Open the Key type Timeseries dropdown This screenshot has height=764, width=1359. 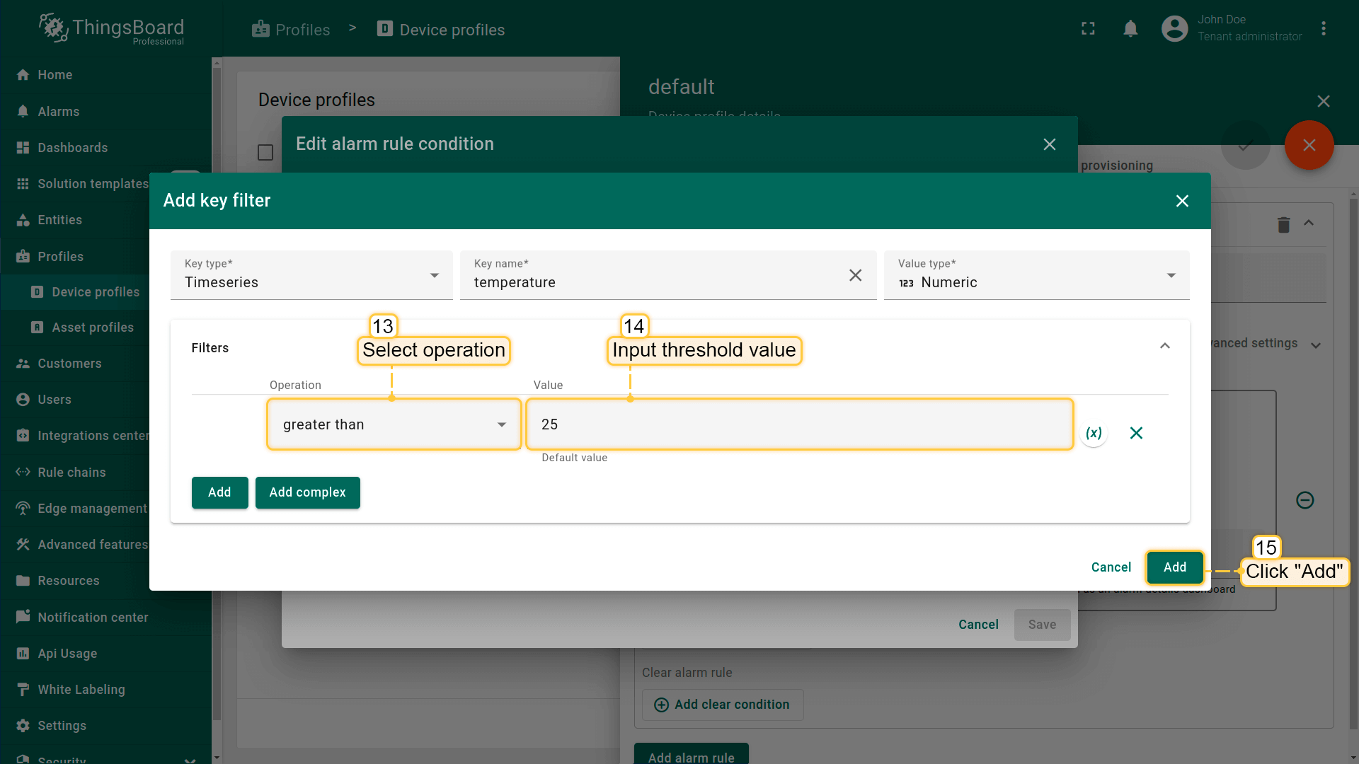click(311, 275)
